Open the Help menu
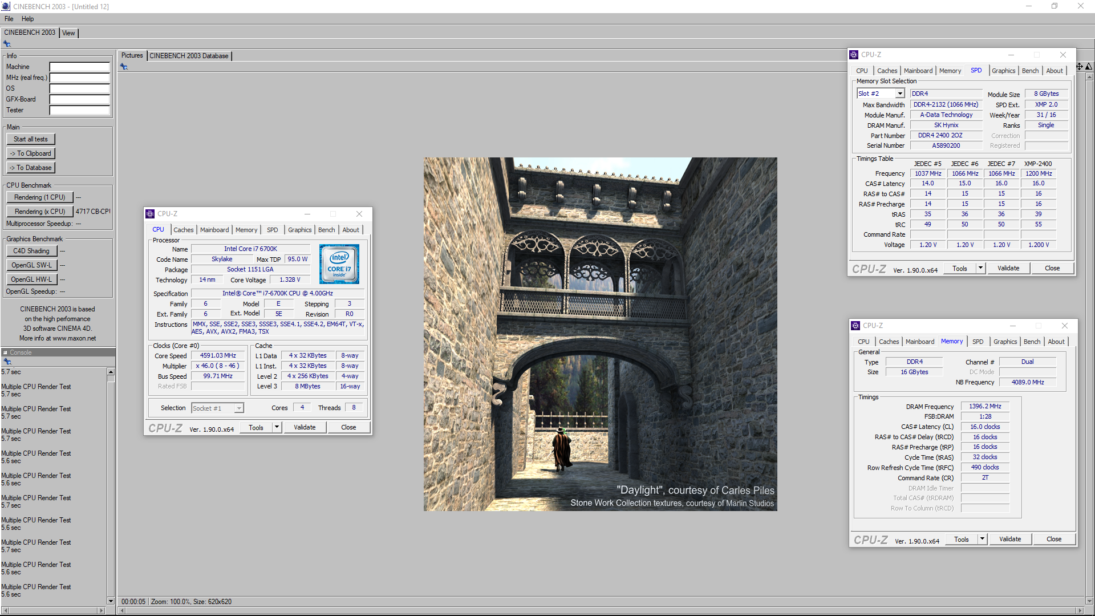The image size is (1095, 616). [27, 19]
